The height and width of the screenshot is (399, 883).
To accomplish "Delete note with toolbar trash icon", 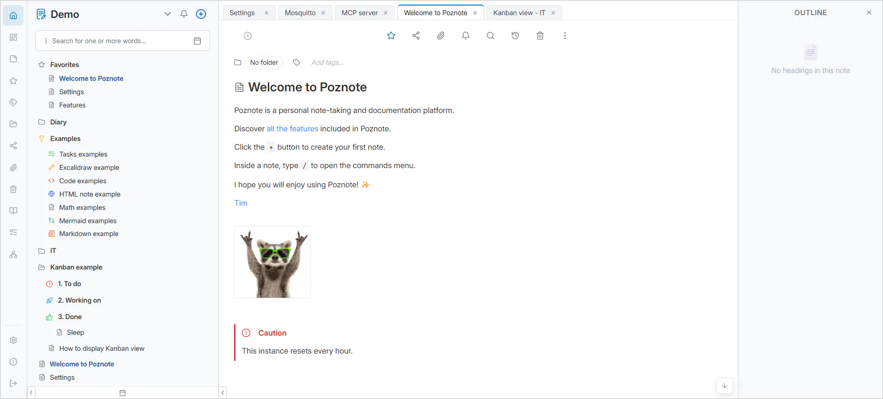I will tap(540, 35).
